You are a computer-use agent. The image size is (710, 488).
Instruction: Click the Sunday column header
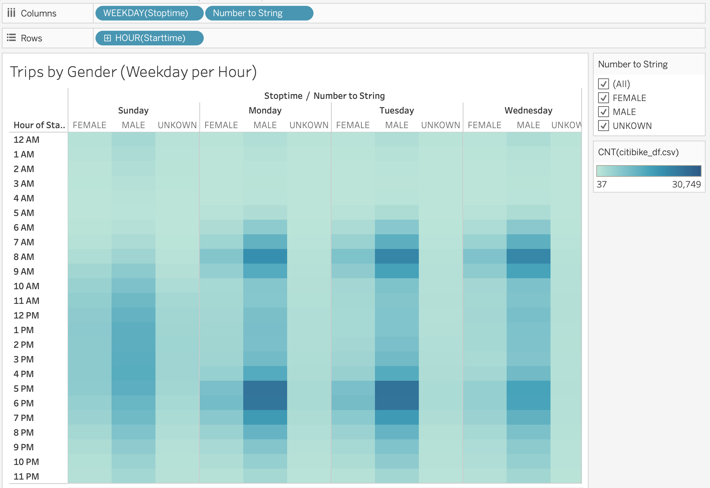point(133,110)
